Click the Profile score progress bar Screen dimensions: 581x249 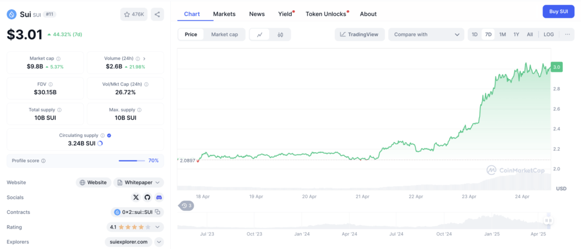[132, 161]
